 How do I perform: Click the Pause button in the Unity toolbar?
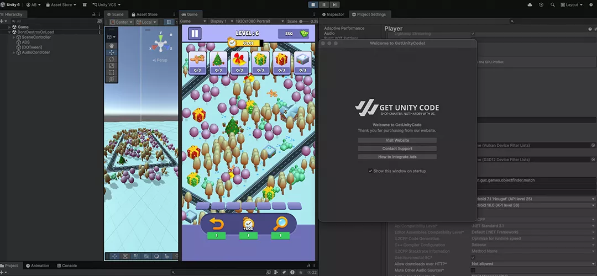(x=324, y=4)
